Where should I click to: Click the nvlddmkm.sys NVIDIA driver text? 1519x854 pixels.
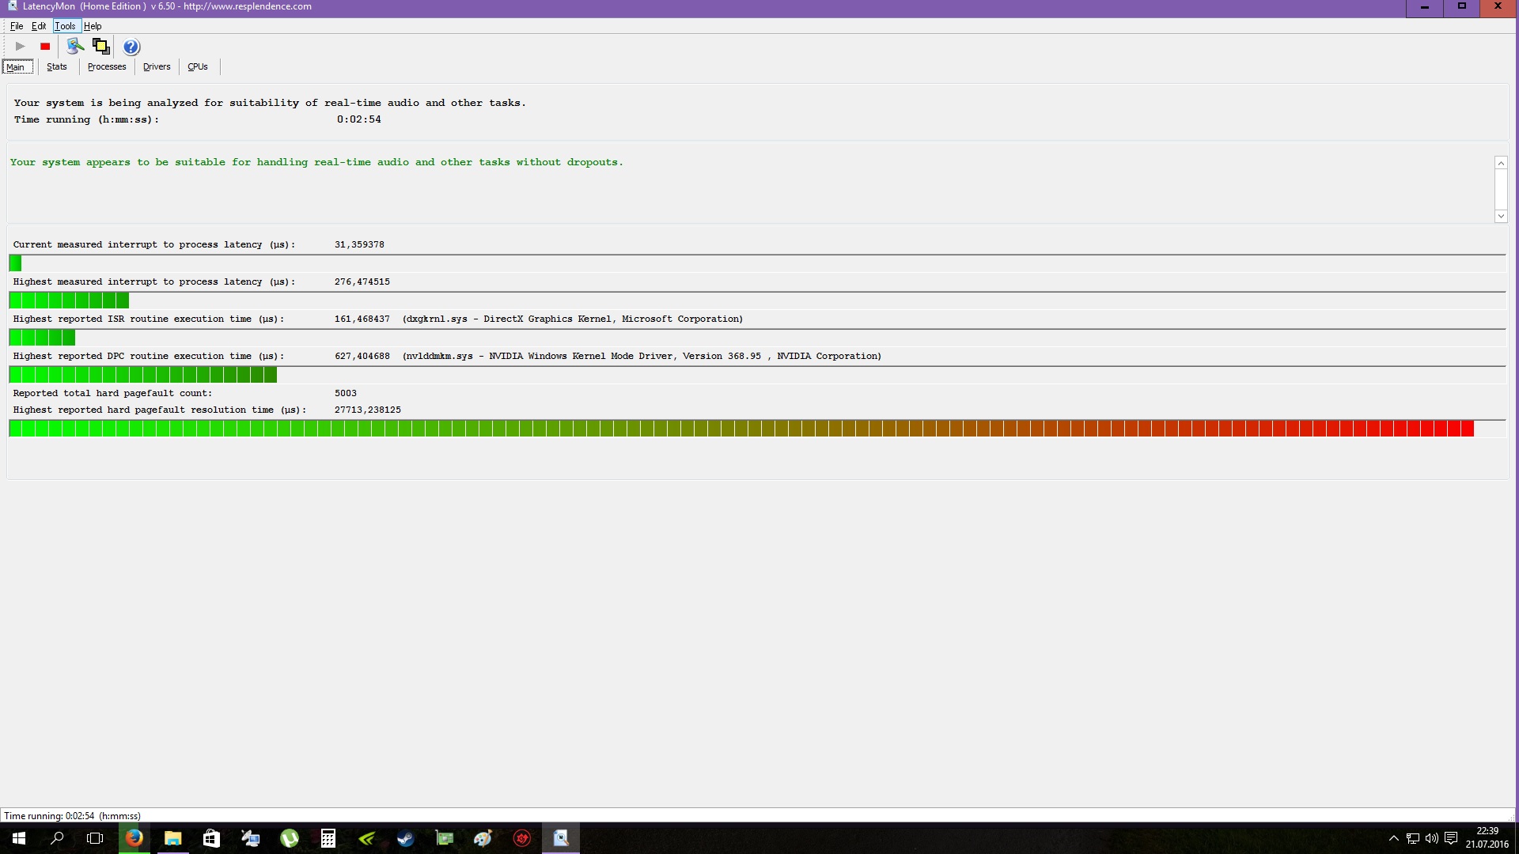click(642, 356)
